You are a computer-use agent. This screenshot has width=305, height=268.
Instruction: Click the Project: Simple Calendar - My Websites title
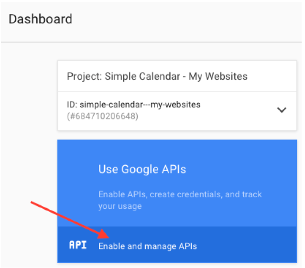point(157,76)
